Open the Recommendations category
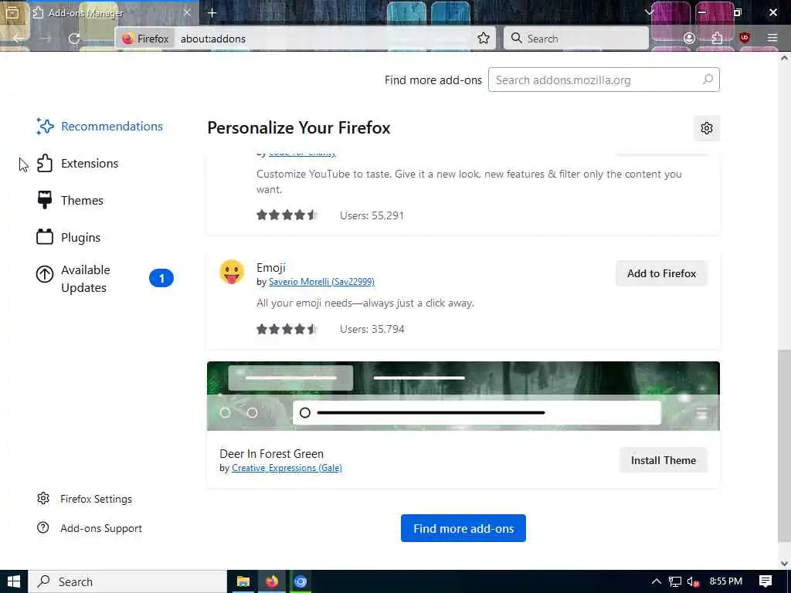Screen dimensions: 791x593 [100, 126]
